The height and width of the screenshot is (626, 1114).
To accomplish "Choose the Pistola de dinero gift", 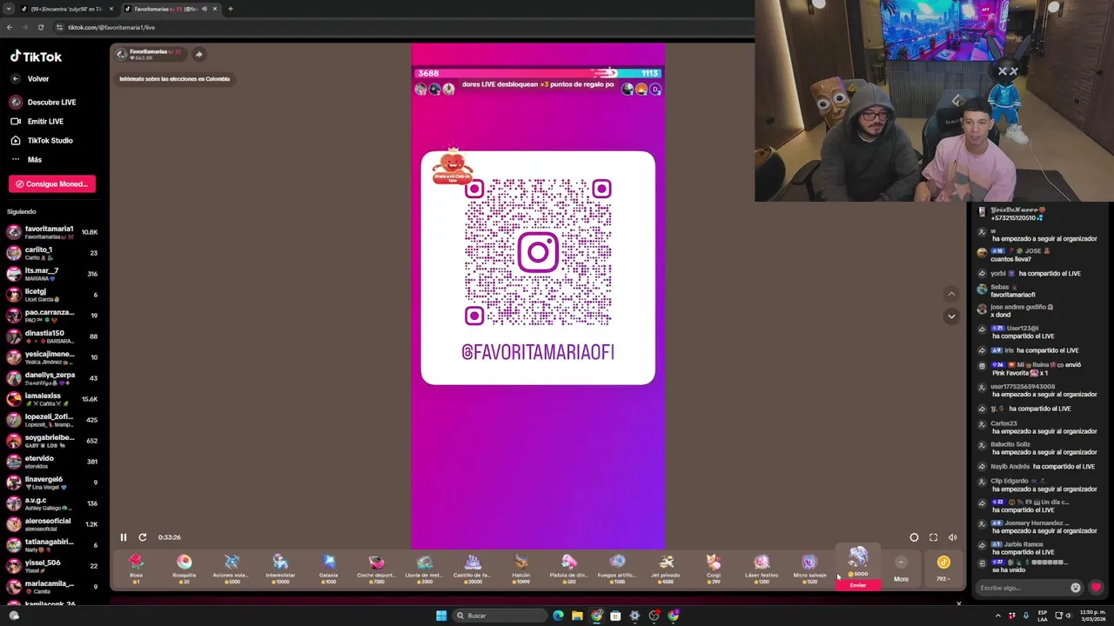I will [569, 568].
